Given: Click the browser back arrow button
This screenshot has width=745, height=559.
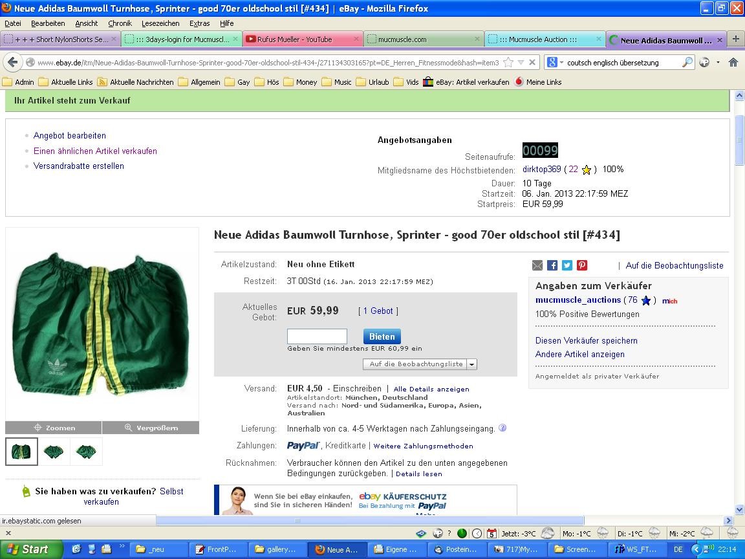Looking at the screenshot, I should 13,62.
